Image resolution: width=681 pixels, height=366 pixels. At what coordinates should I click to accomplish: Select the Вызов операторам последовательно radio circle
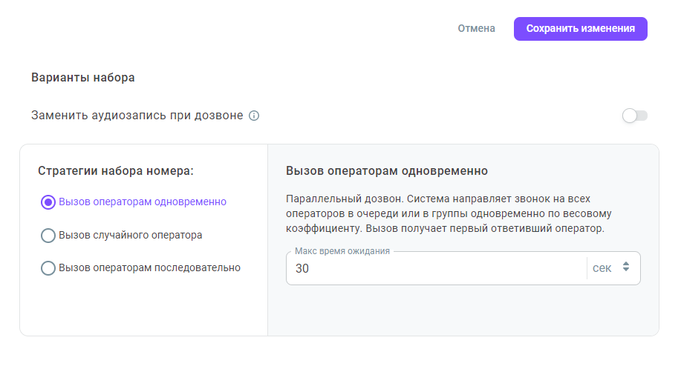tap(48, 268)
